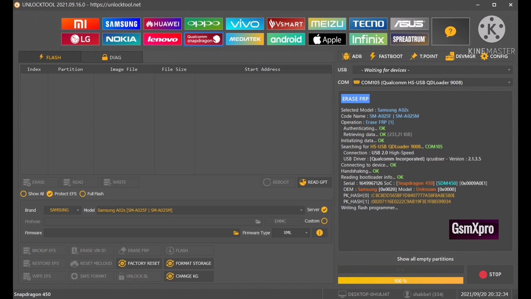This screenshot has height=299, width=531.
Task: Select the Vivo brand icon
Action: [x=245, y=24]
